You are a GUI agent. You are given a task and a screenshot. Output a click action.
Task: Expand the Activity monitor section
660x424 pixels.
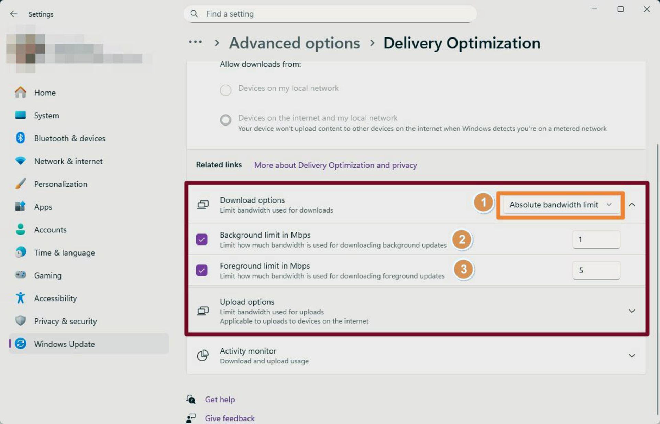point(631,356)
